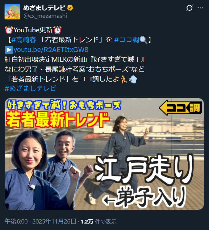Screen dimensions: 209x230
Task: Follow the #高崎春 hashtag
Action: (x=24, y=40)
